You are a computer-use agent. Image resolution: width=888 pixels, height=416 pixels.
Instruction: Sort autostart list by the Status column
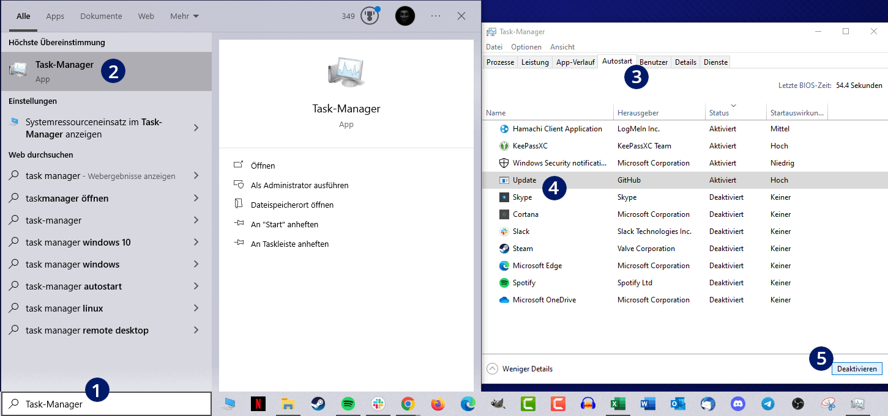(735, 112)
